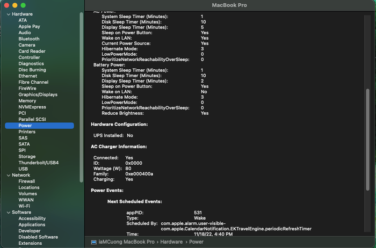Click the Time value 11/18/22, 4:40 PM
This screenshot has width=376, height=248.
(213, 234)
